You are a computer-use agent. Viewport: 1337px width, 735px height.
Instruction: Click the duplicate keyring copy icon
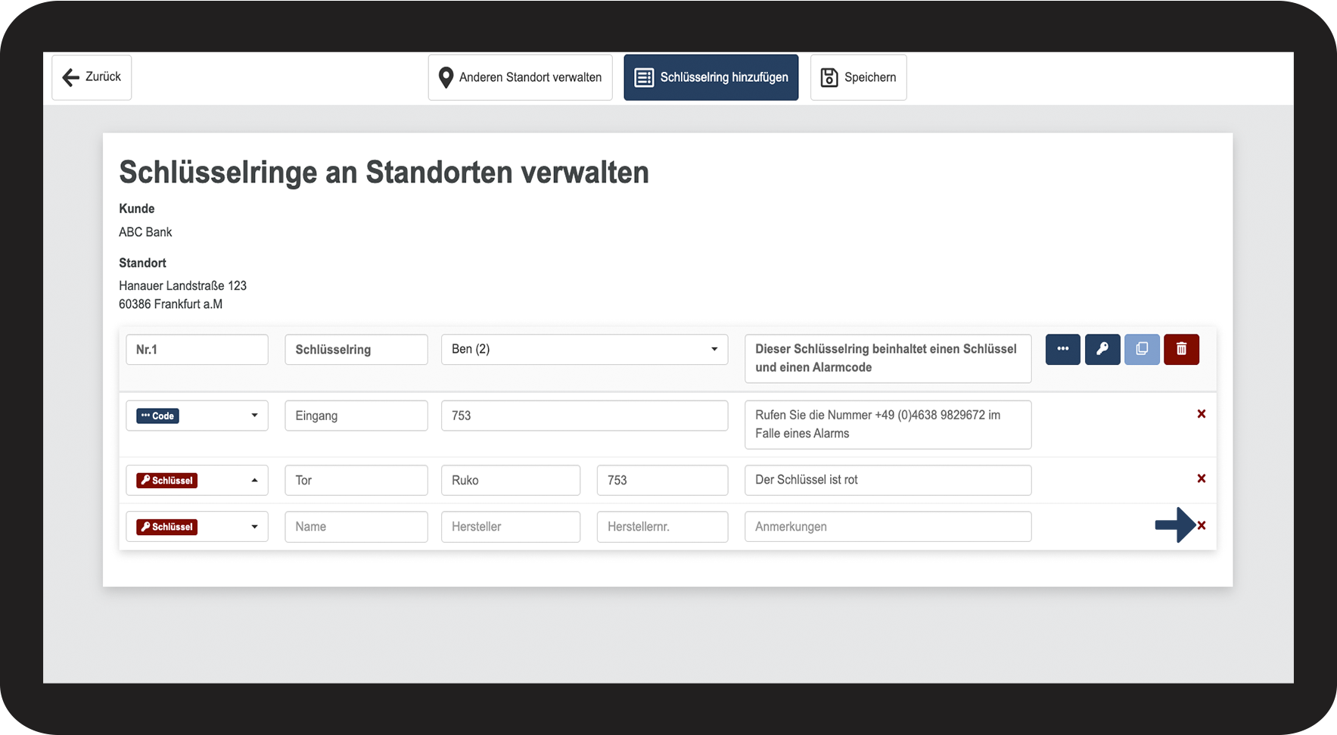coord(1142,350)
